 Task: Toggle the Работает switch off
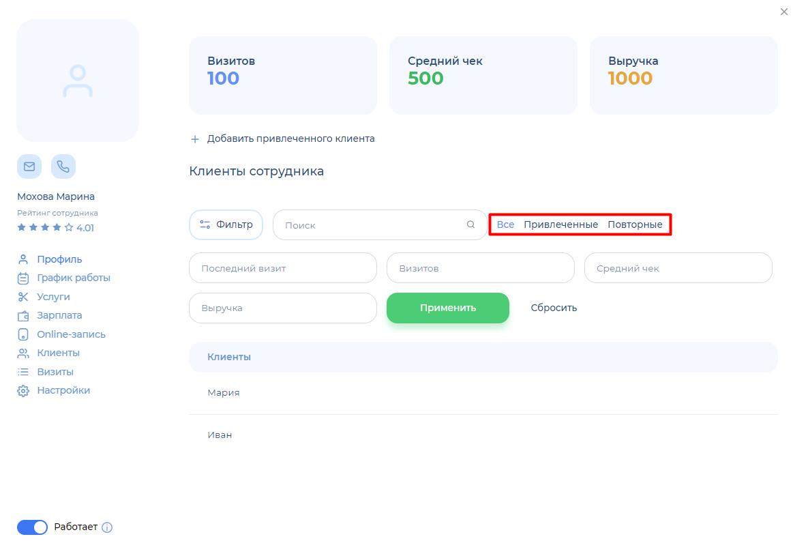click(x=32, y=527)
